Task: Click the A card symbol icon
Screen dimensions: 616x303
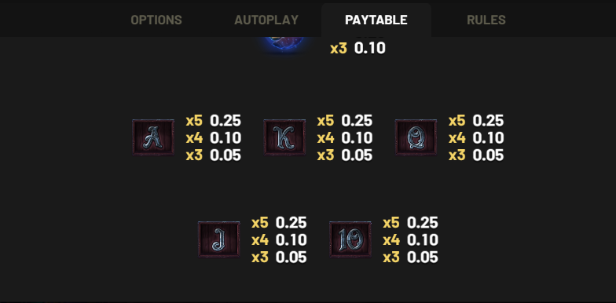Action: pos(153,137)
